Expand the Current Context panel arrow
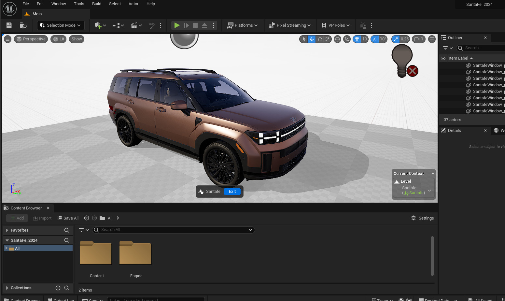505x301 pixels. point(433,174)
